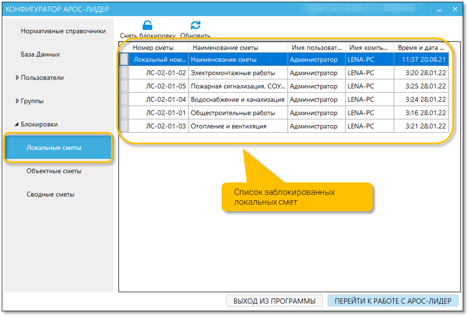Image resolution: width=469 pixels, height=317 pixels.
Task: Click ВЫХОД ИЗ ПРОГРАММЫ button
Action: click(x=274, y=301)
